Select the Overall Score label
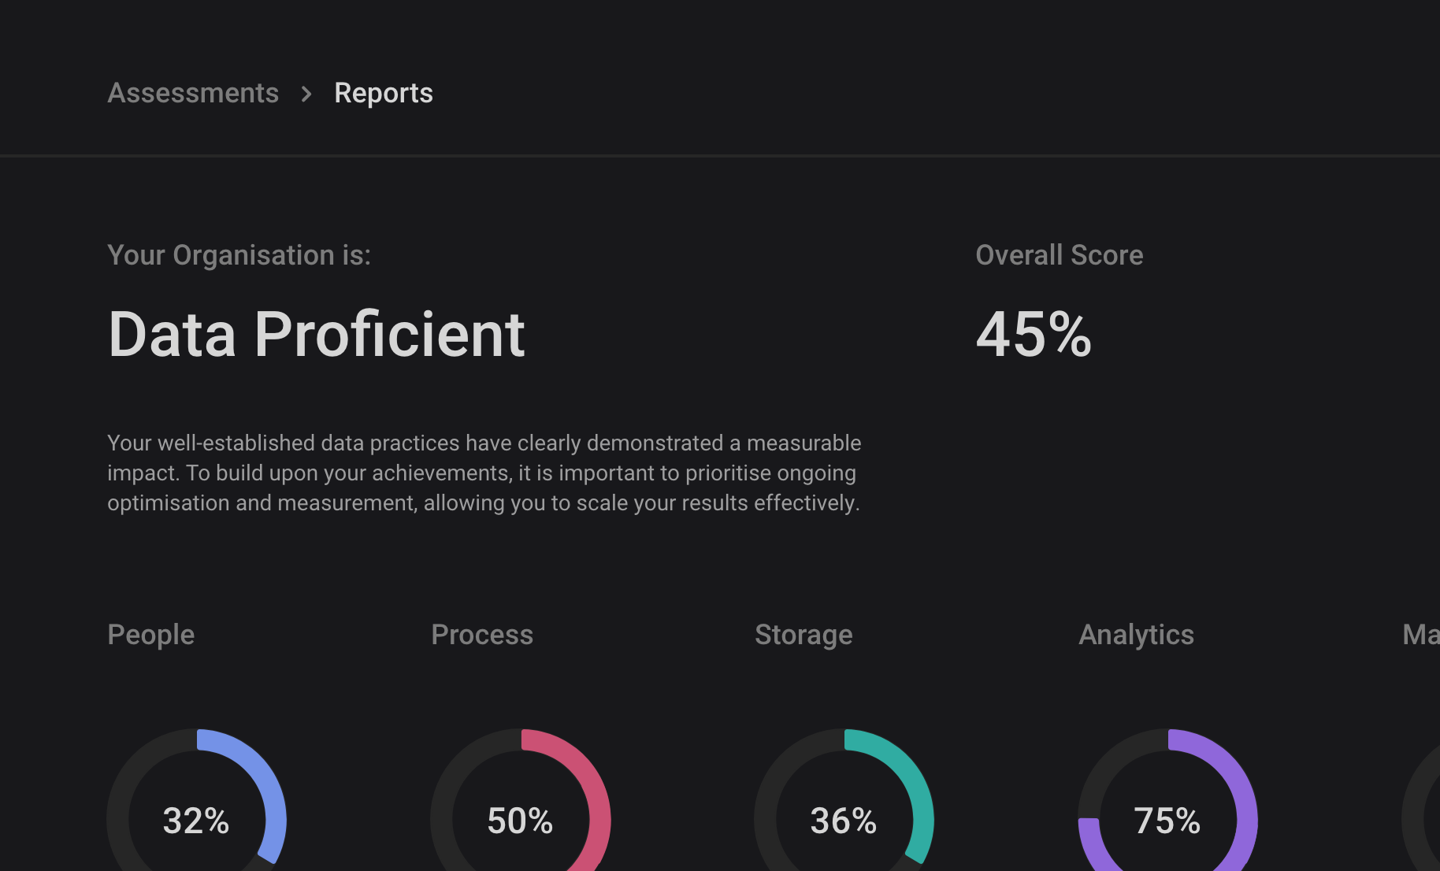The height and width of the screenshot is (871, 1440). coord(1060,255)
